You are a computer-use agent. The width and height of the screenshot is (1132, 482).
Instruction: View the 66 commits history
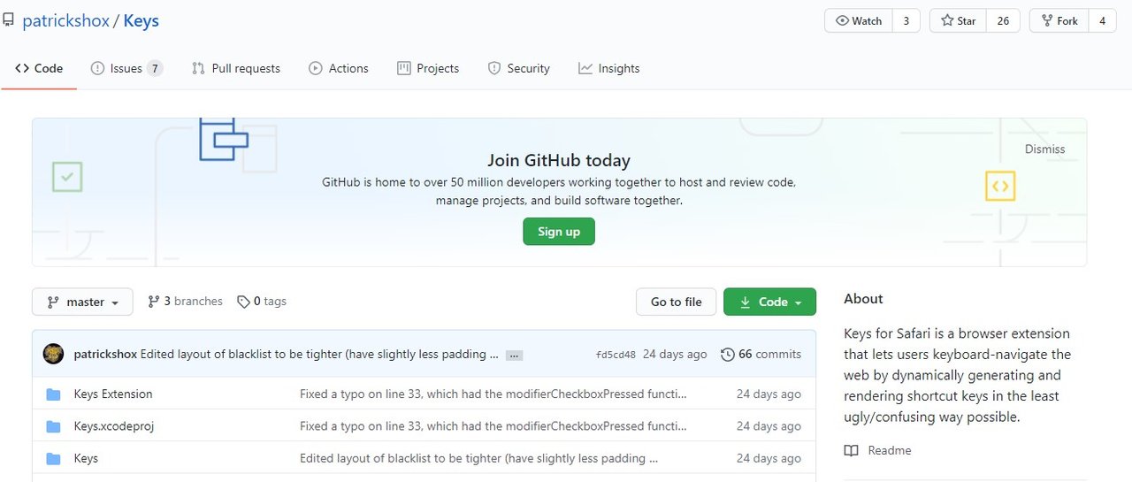coord(761,354)
